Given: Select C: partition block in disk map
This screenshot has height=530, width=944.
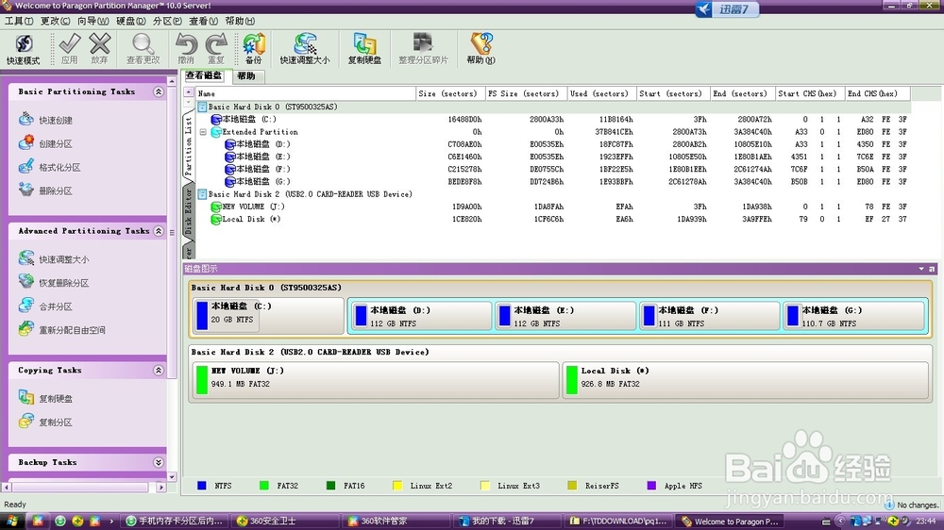Looking at the screenshot, I should [x=268, y=315].
